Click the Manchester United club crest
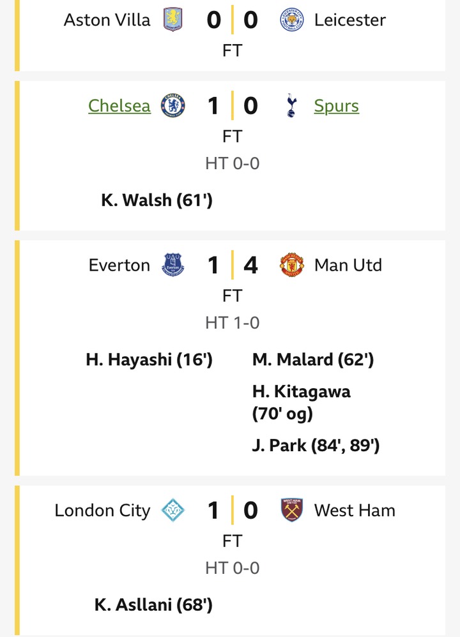 [x=291, y=265]
